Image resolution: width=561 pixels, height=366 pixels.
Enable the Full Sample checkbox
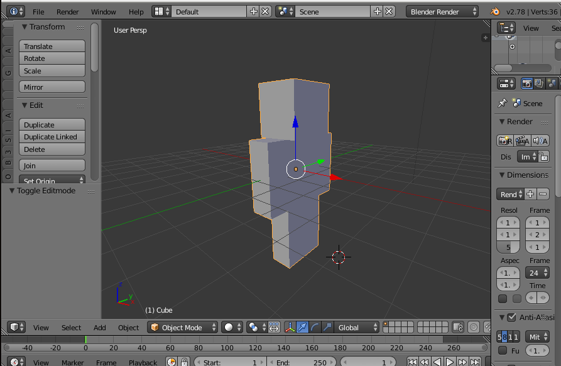[503, 351]
